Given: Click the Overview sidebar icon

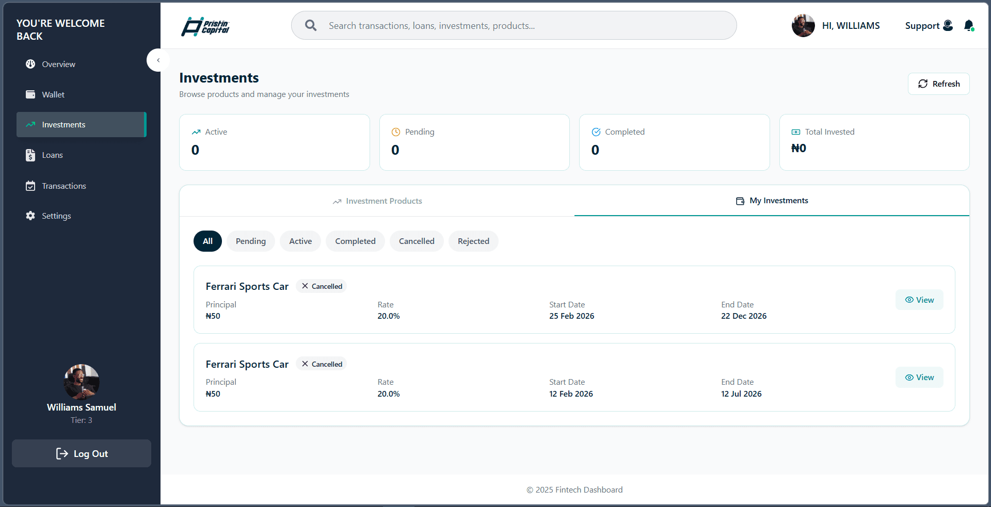Looking at the screenshot, I should pyautogui.click(x=30, y=64).
